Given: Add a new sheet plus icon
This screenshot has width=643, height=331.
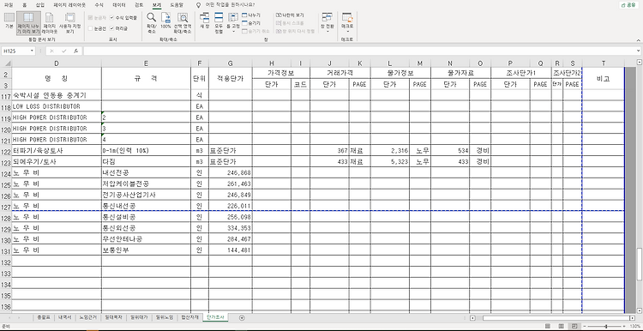Looking at the screenshot, I should [242, 317].
